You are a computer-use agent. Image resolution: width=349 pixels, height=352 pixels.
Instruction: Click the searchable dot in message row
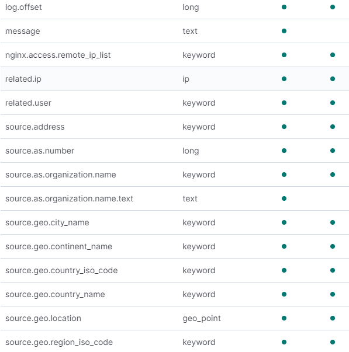(x=284, y=31)
